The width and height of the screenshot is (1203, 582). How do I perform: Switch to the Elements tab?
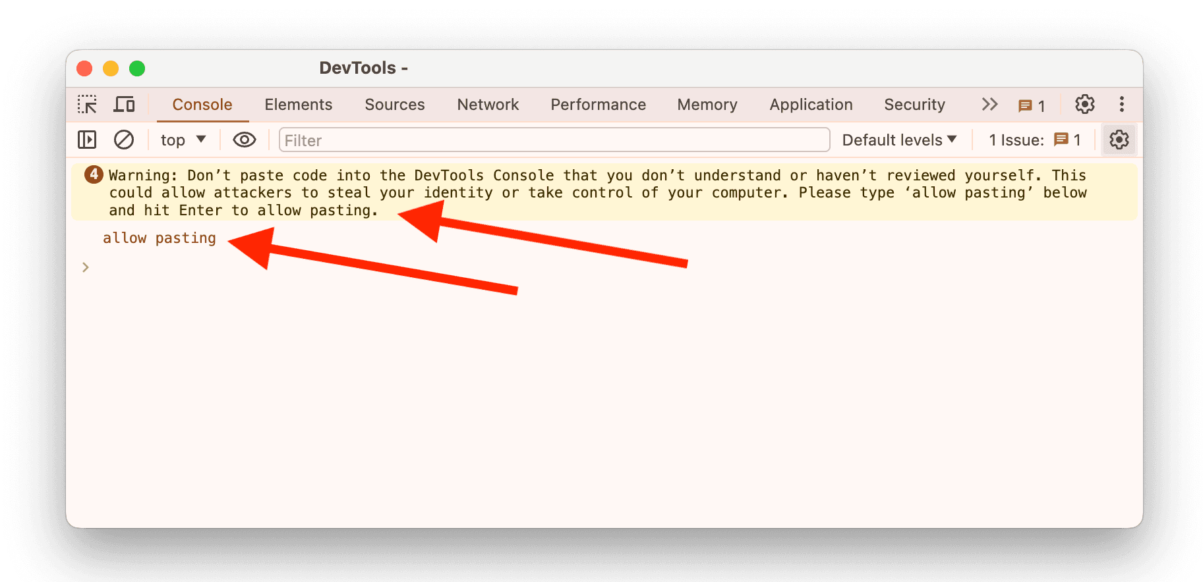coord(298,105)
